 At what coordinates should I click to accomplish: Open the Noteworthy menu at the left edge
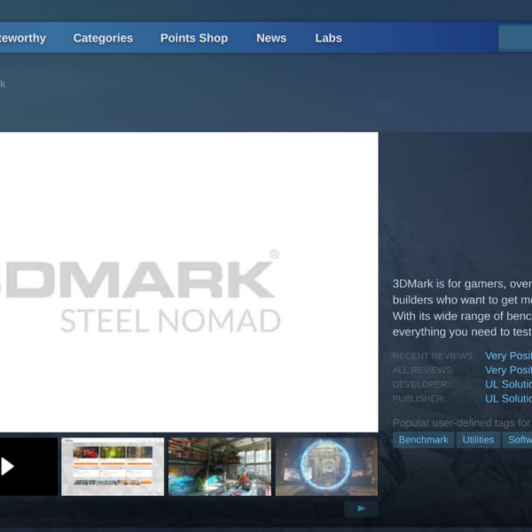click(x=23, y=38)
